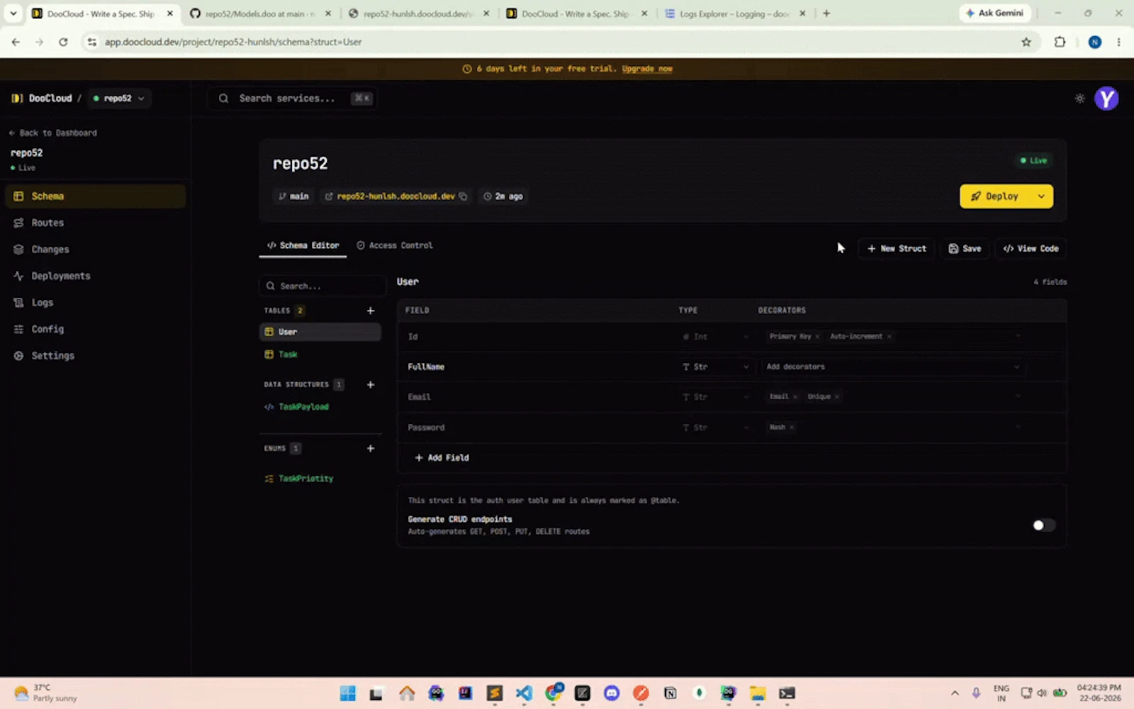
Task: Open the Deployments sidebar section
Action: tap(95, 276)
